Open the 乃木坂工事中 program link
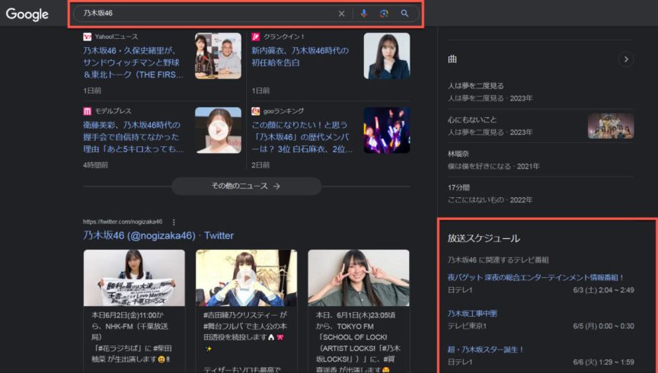The height and width of the screenshot is (373, 658). tap(472, 314)
